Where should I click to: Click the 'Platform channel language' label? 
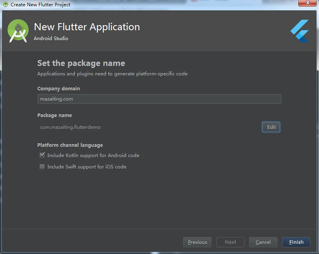[x=70, y=145]
